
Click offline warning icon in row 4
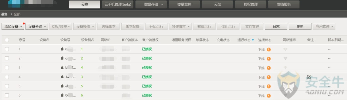tap(269, 77)
